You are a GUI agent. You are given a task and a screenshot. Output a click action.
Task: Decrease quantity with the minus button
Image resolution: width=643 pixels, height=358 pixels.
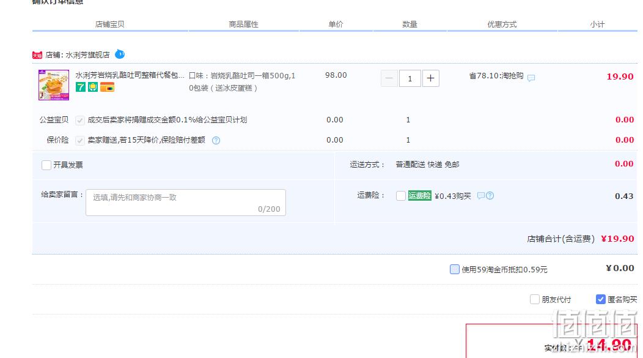pyautogui.click(x=389, y=78)
